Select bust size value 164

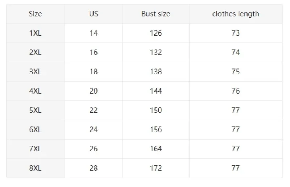pos(156,149)
